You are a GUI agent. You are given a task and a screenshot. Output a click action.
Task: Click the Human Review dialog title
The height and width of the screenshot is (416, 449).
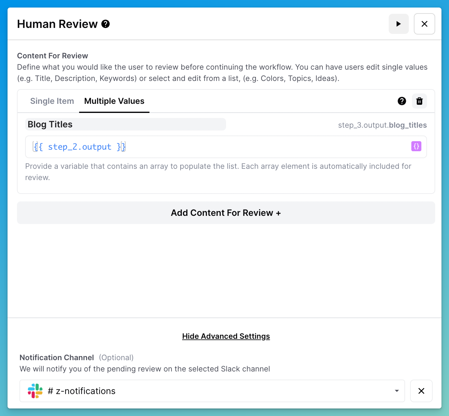57,24
